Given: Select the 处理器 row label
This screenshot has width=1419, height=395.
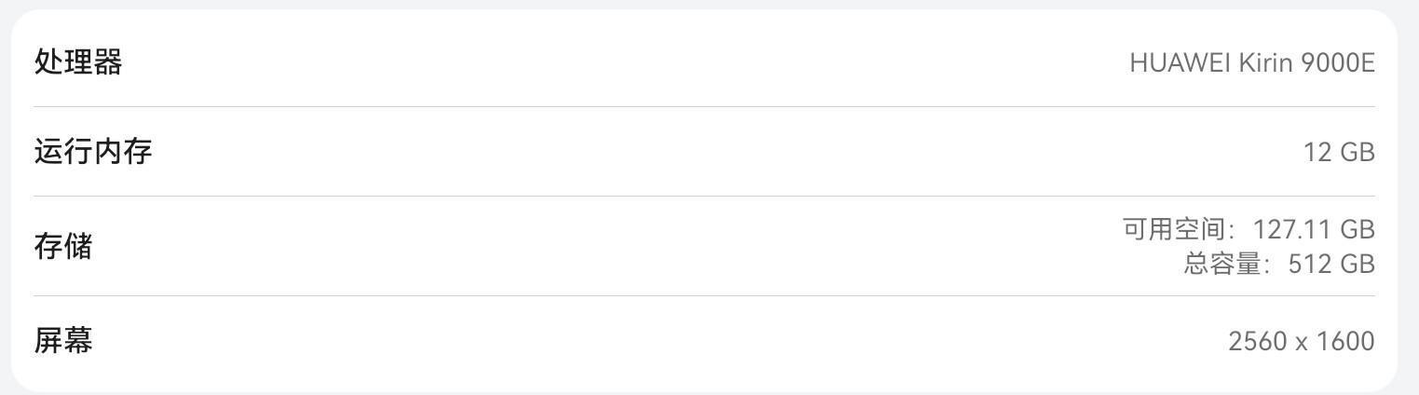Looking at the screenshot, I should click(78, 62).
